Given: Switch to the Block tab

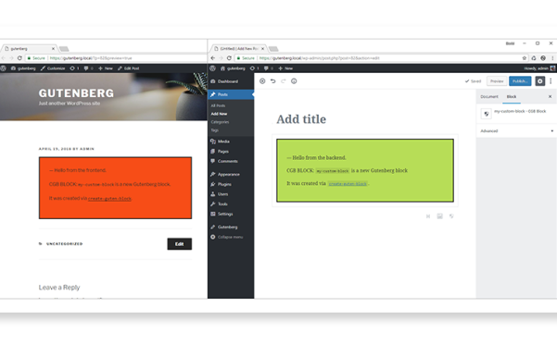Looking at the screenshot, I should click(512, 97).
